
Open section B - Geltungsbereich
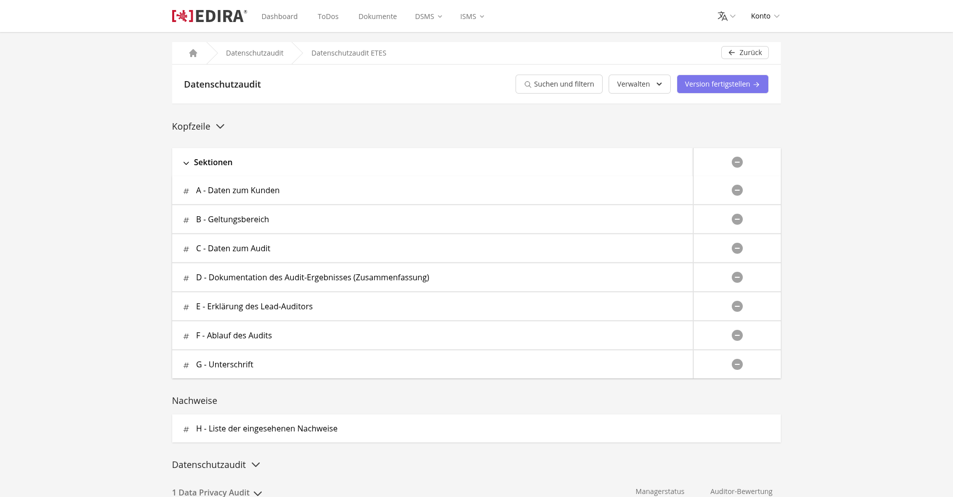(x=232, y=219)
